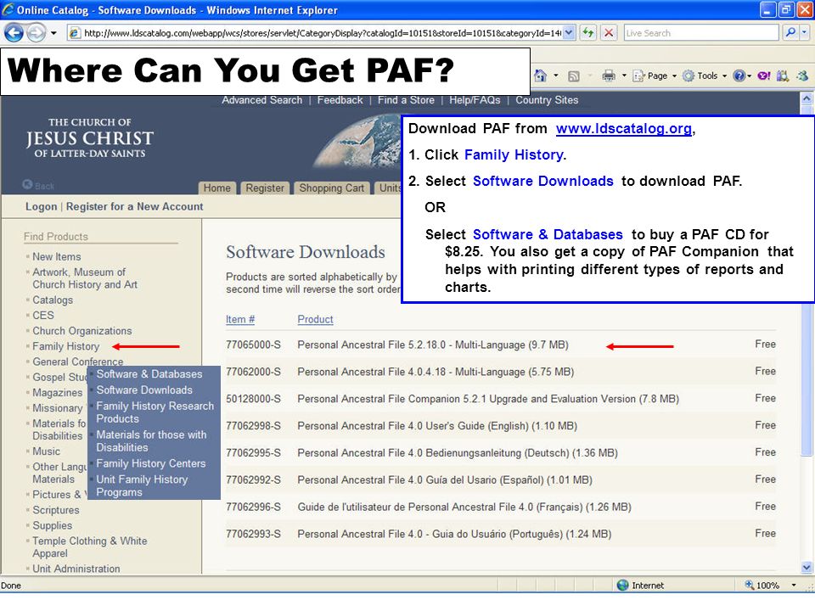Click the Zoom magnifier icon in status bar

[749, 585]
